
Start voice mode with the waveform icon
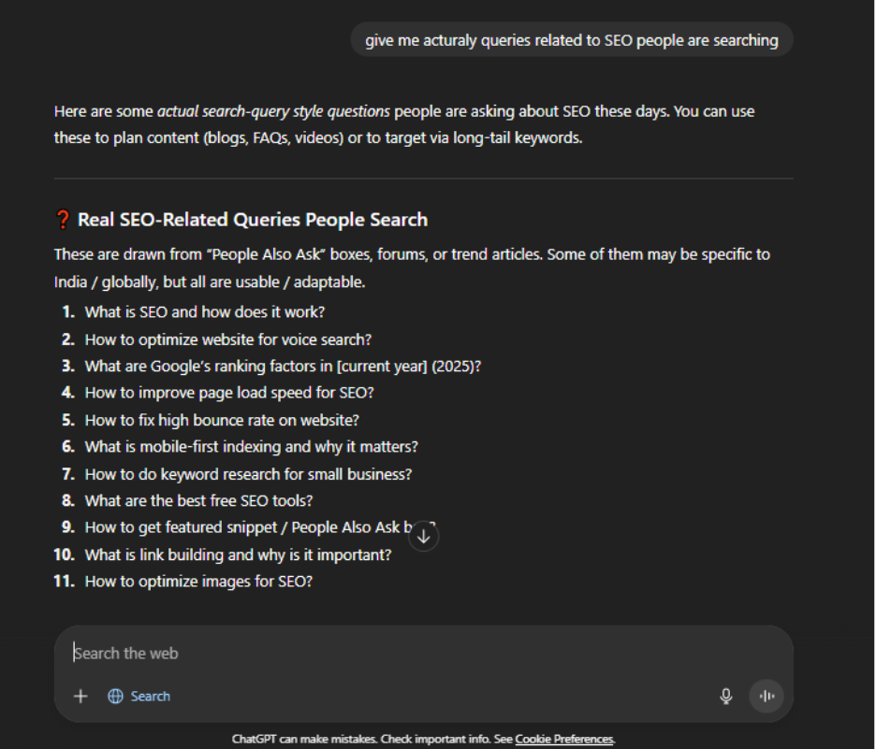pos(766,696)
